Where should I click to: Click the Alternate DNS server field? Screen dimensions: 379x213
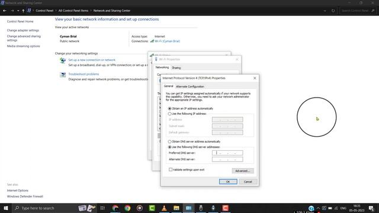227,159
